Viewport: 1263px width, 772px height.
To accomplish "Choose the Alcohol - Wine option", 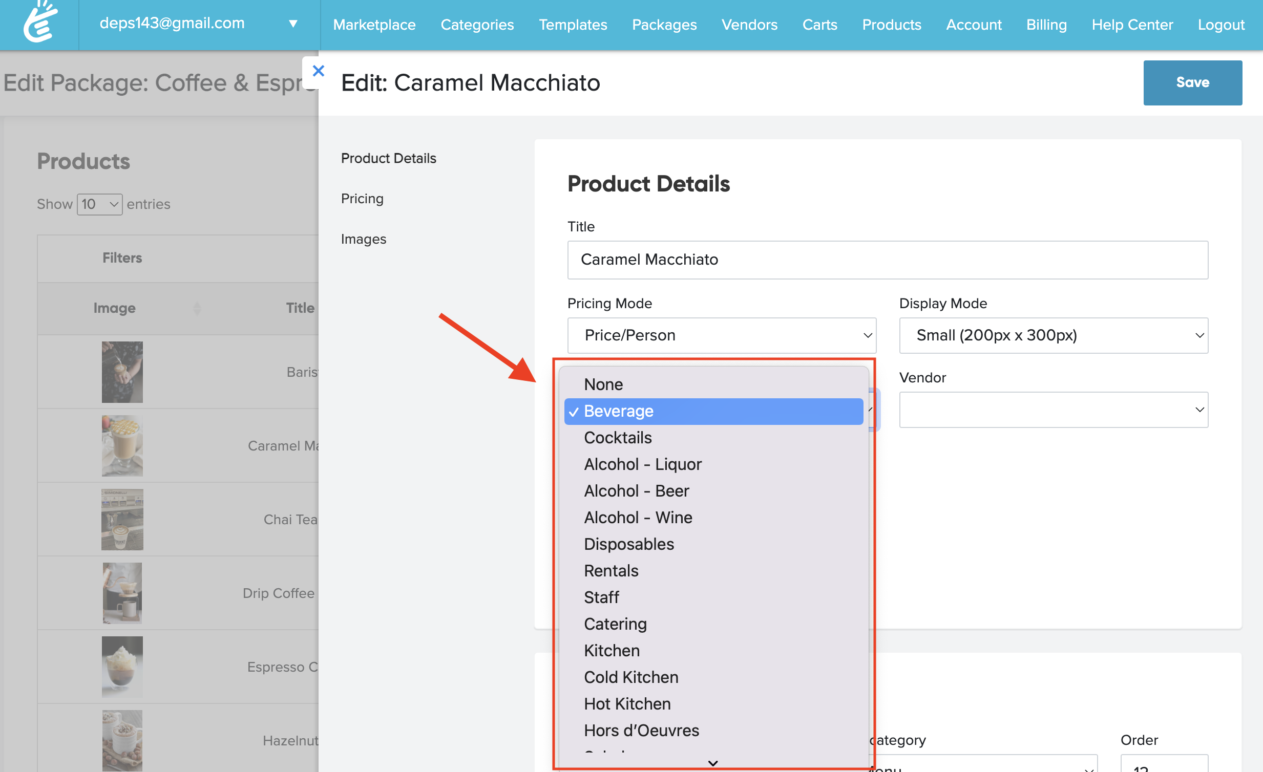I will 638,518.
